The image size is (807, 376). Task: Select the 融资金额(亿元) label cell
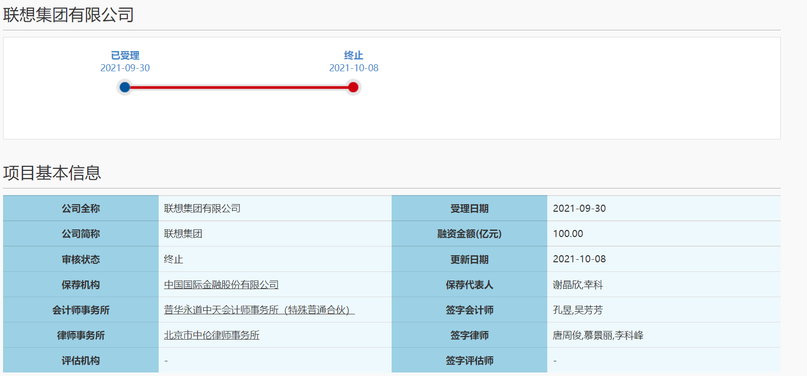pos(469,233)
